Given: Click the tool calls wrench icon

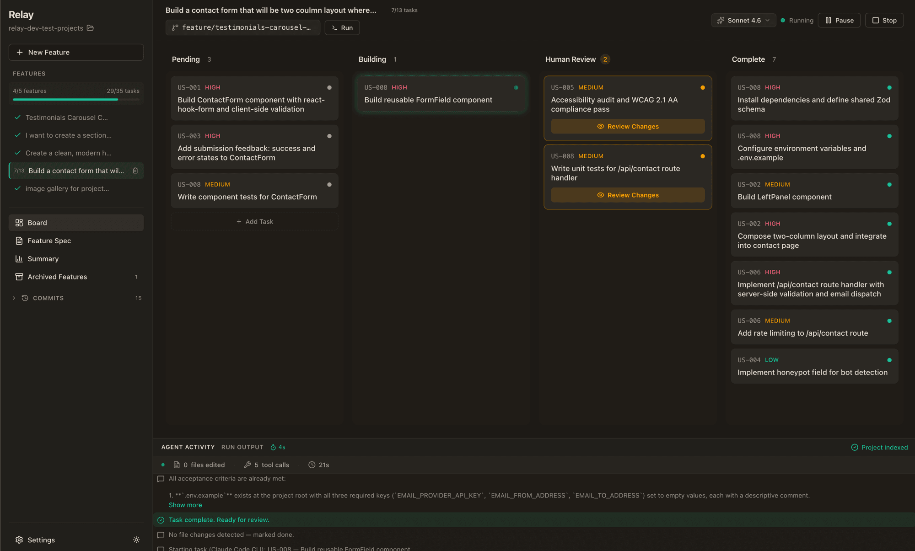Looking at the screenshot, I should pyautogui.click(x=248, y=465).
